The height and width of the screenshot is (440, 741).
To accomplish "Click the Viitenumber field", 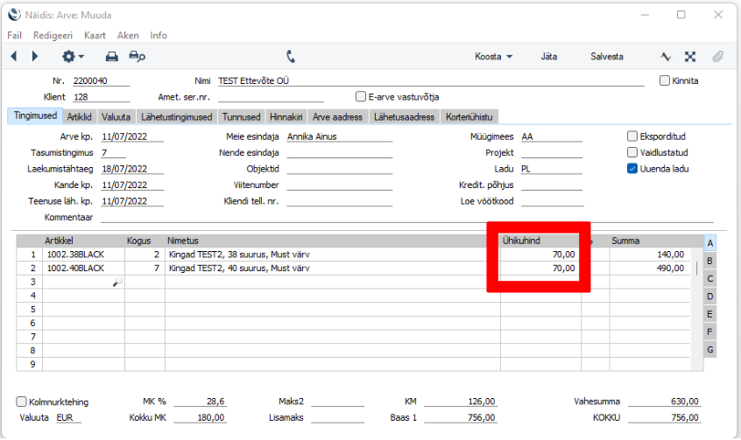I will [339, 185].
